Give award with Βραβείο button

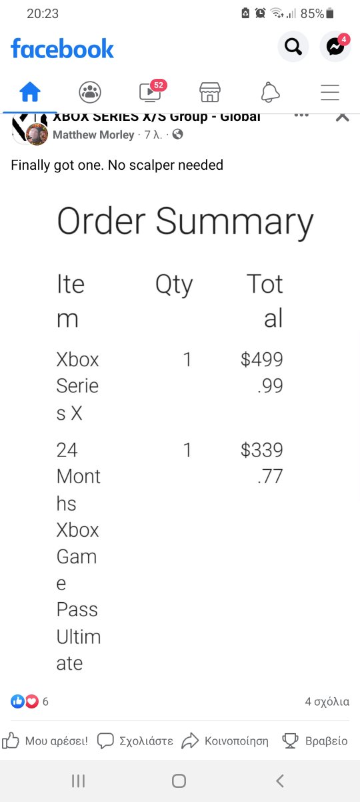pyautogui.click(x=315, y=741)
